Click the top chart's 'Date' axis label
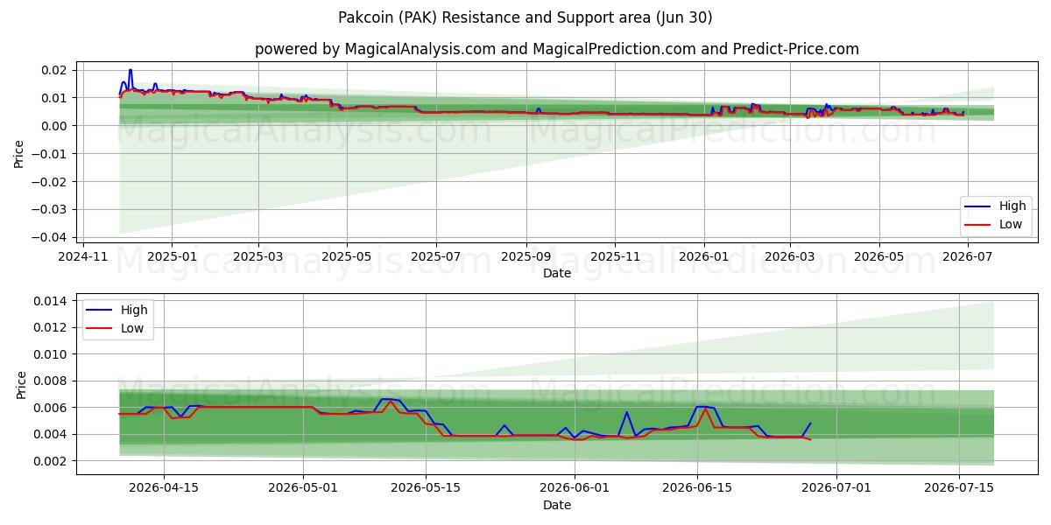Image resolution: width=1051 pixels, height=525 pixels. (x=557, y=273)
